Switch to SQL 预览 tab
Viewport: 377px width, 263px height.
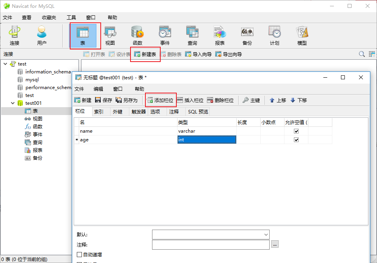198,112
